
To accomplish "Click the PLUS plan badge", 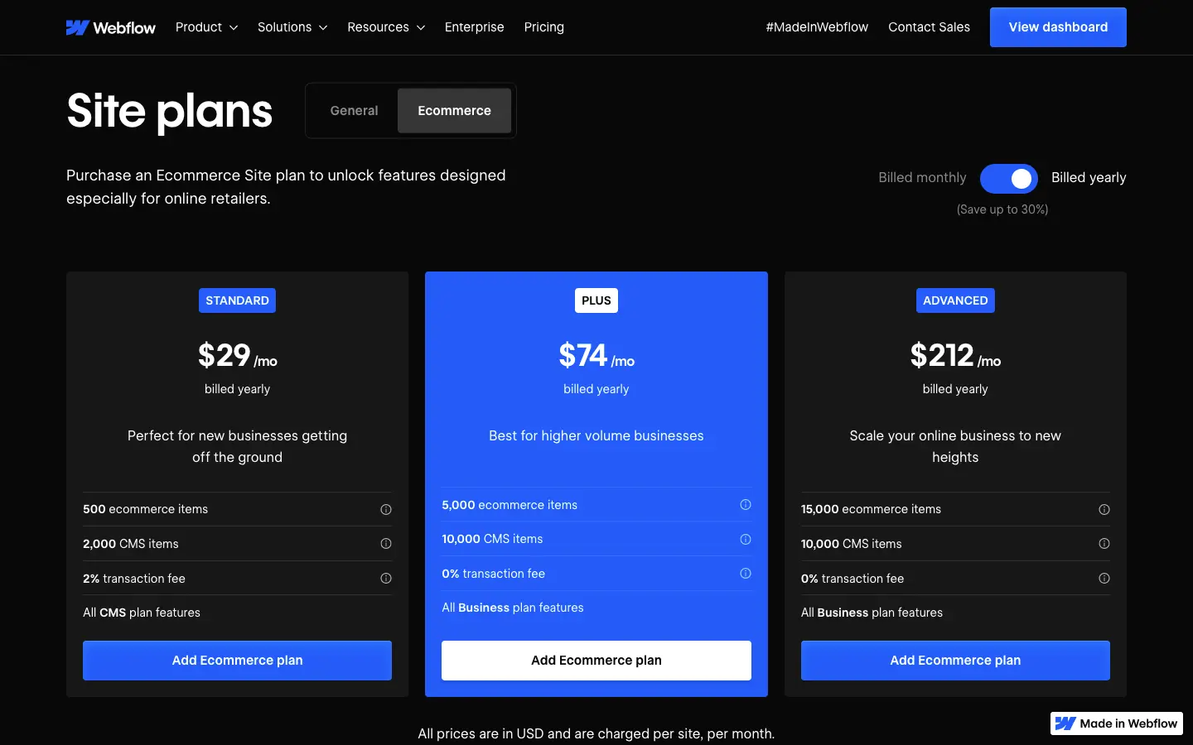I will 596,300.
